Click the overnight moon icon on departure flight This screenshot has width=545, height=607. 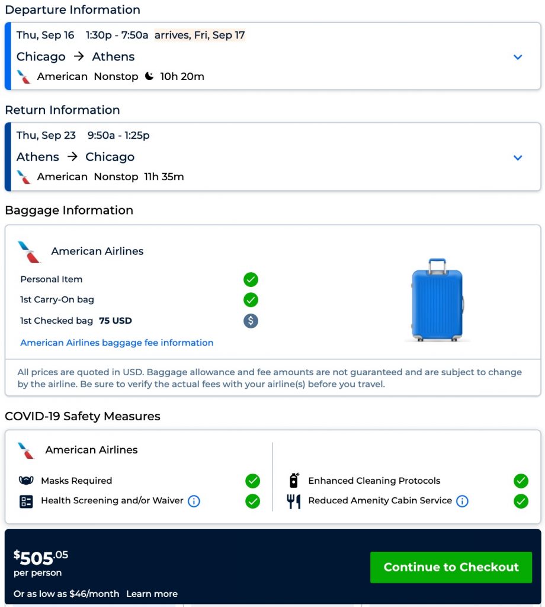149,76
